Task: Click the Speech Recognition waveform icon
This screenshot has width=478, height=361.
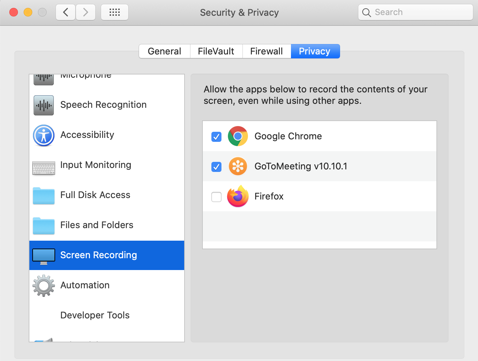Action: click(x=44, y=105)
